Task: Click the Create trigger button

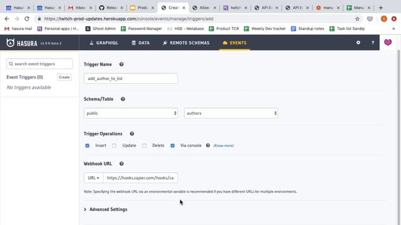Action: [x=64, y=77]
